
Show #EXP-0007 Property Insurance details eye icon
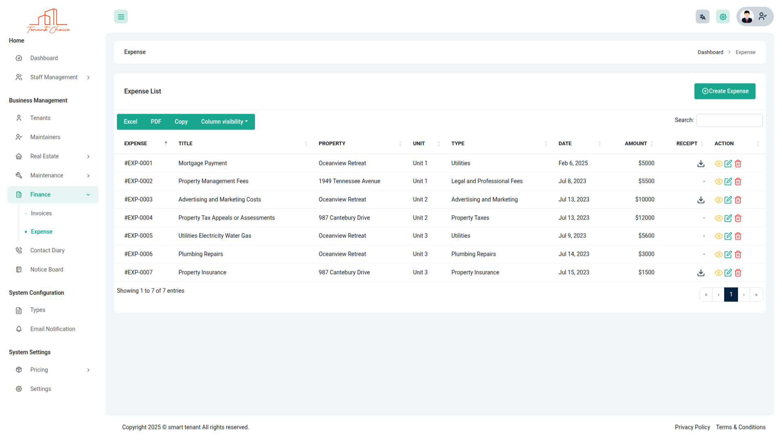click(718, 273)
